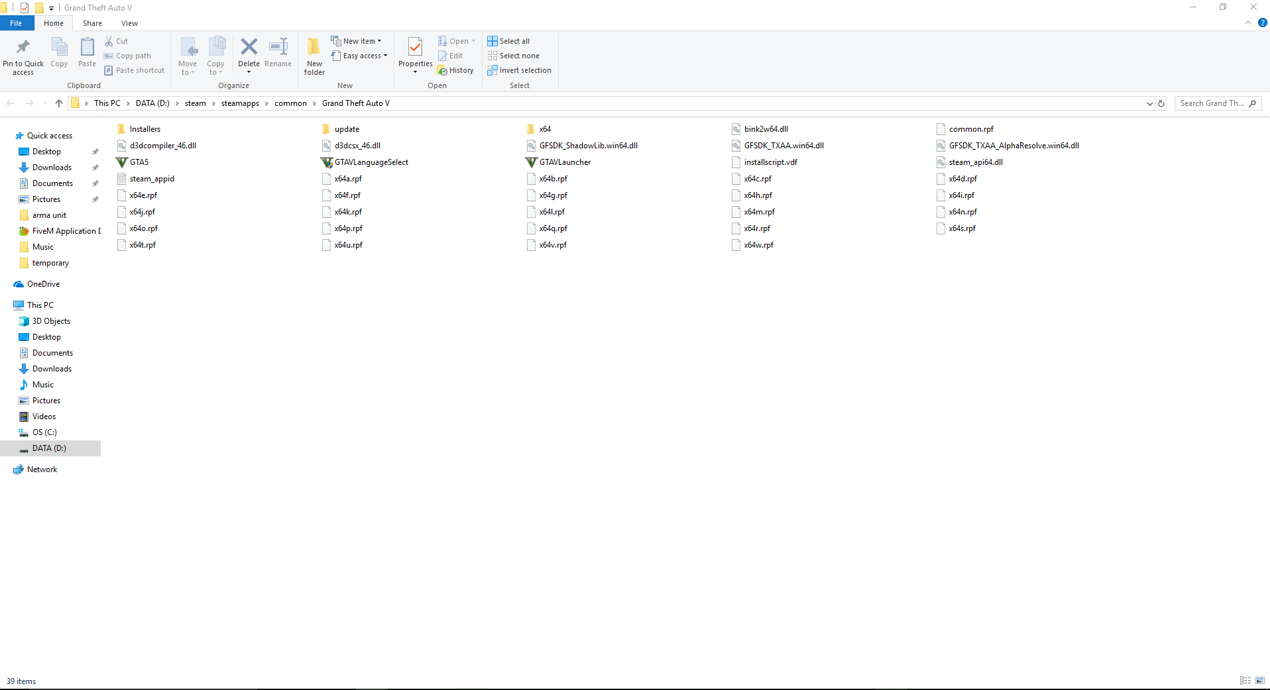This screenshot has height=690, width=1270.
Task: Click the Properties checkmark icon
Action: (416, 46)
